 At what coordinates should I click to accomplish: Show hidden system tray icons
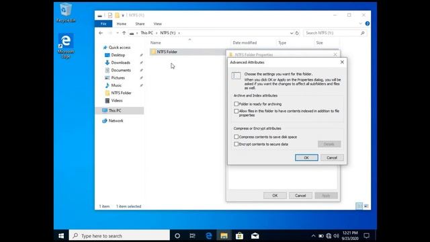[313, 236]
